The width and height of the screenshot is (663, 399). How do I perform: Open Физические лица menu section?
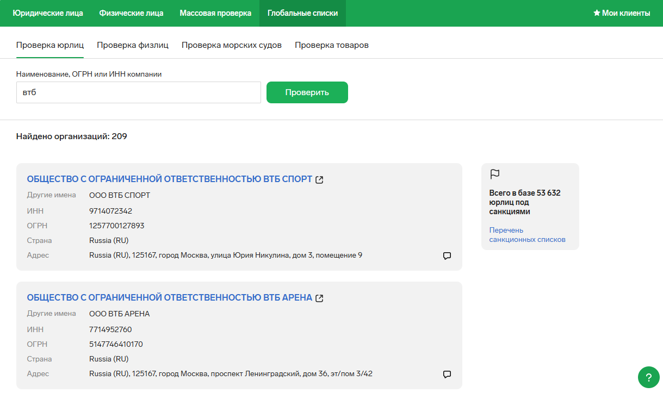click(131, 13)
